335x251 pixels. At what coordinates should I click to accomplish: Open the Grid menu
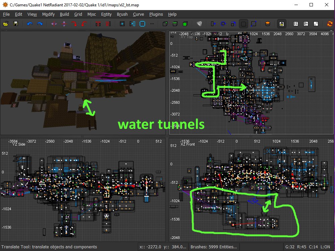[78, 14]
